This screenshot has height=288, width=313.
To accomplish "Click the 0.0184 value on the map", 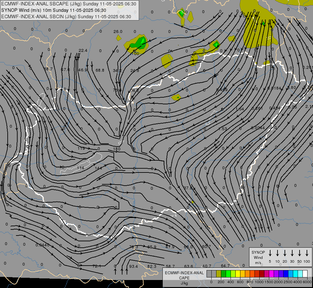I will (274, 88).
